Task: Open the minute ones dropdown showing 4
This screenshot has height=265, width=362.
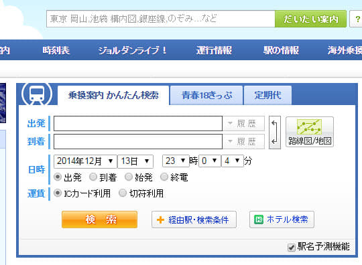Action: point(232,161)
